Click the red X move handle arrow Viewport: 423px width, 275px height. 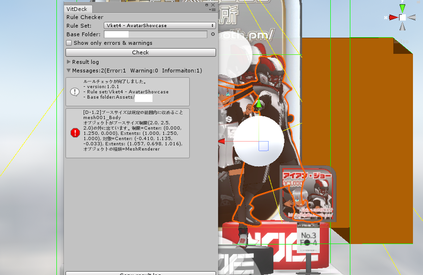point(222,141)
